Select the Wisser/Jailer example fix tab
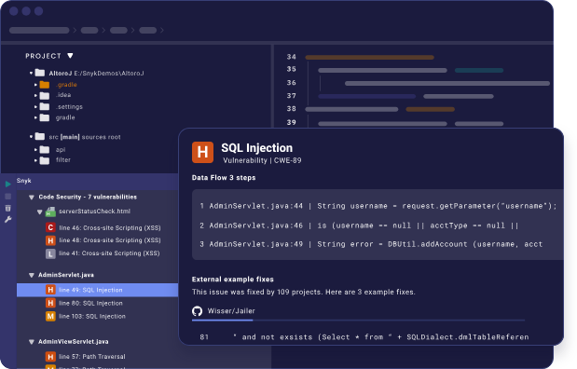Image resolution: width=577 pixels, height=369 pixels. pyautogui.click(x=224, y=311)
